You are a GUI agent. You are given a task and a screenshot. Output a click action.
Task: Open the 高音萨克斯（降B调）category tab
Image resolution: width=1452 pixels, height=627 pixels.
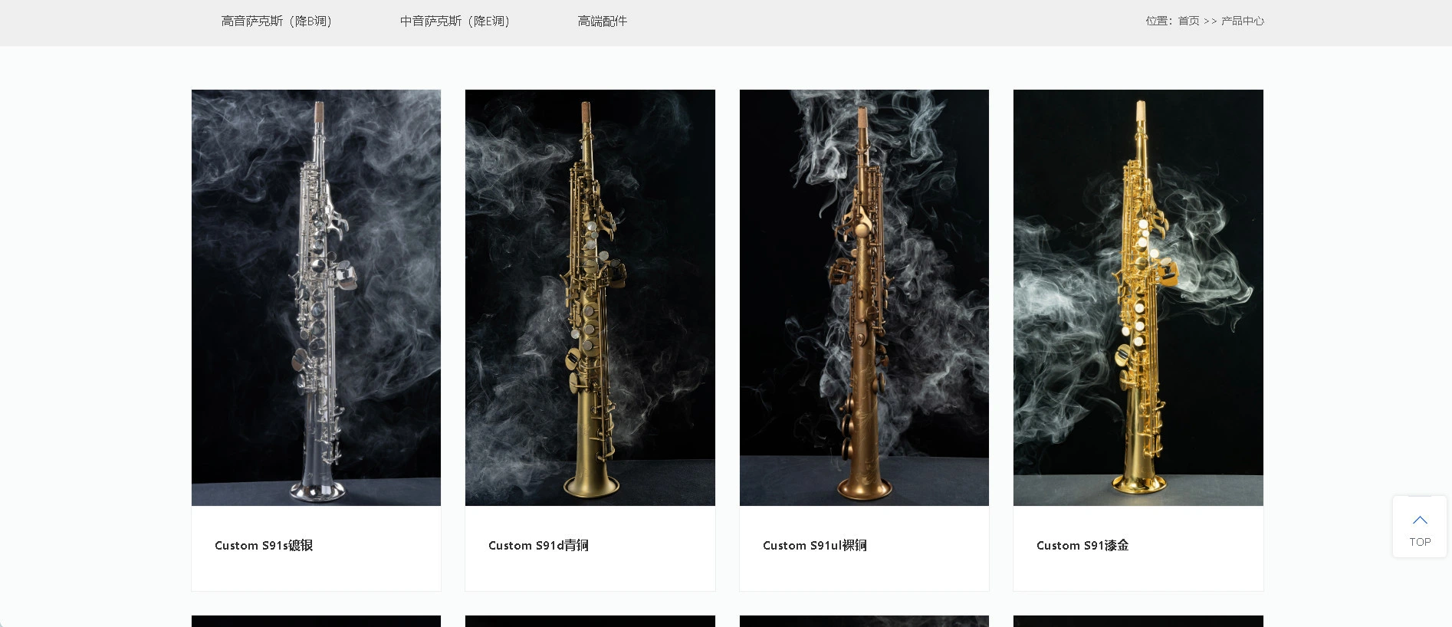276,21
